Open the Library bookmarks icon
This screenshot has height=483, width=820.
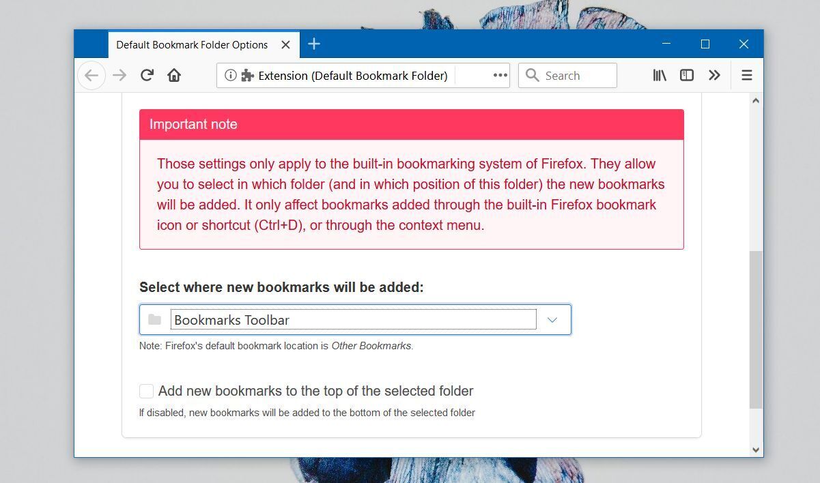point(659,76)
